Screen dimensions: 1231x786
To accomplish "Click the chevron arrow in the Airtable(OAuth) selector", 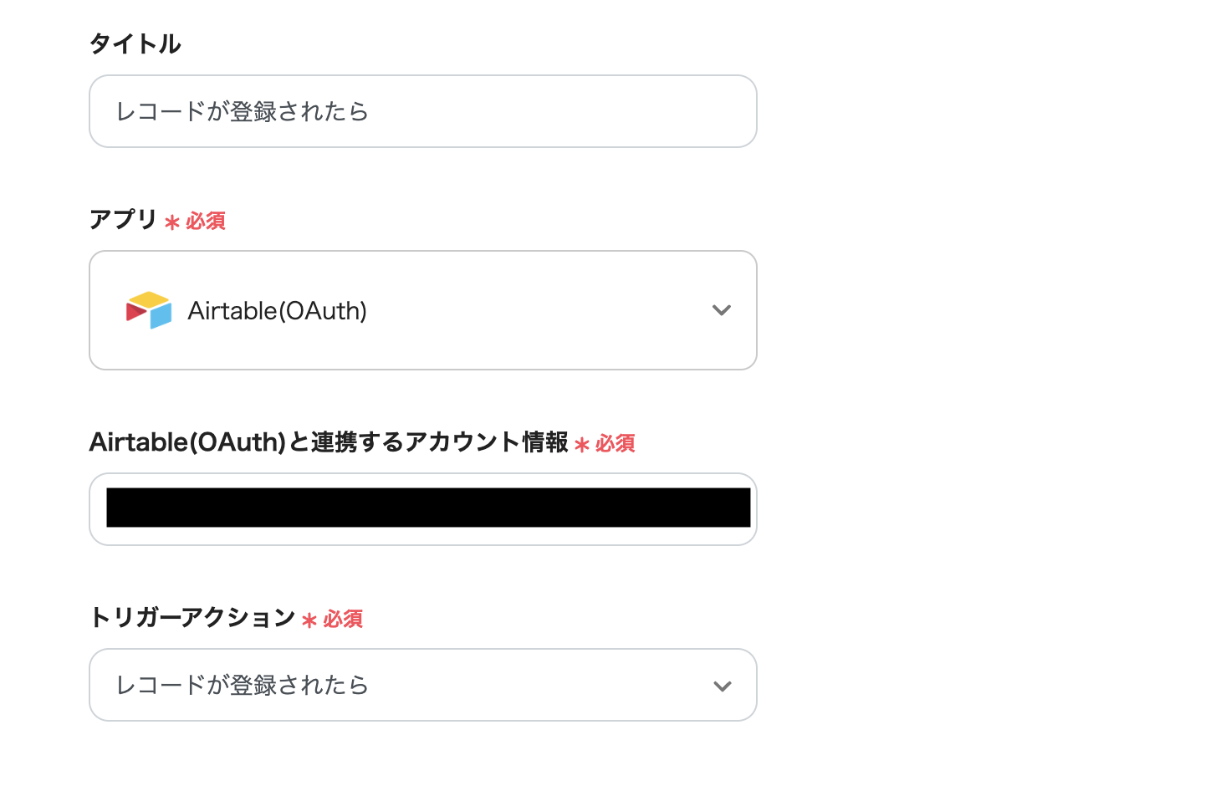I will pyautogui.click(x=721, y=310).
